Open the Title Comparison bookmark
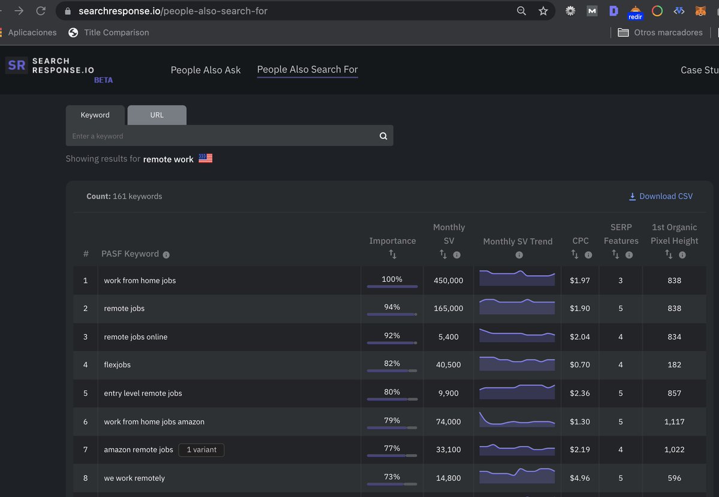Image resolution: width=719 pixels, height=497 pixels. (x=109, y=32)
